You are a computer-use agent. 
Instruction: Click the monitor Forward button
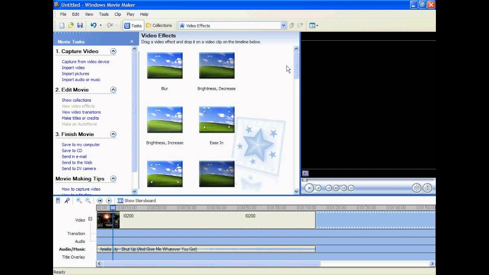[351, 188]
